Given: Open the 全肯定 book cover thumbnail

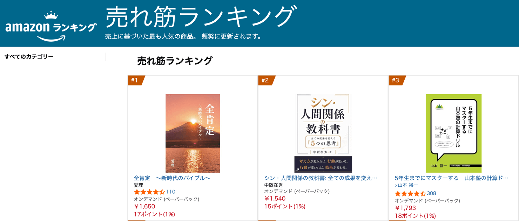Looking at the screenshot, I should (193, 133).
